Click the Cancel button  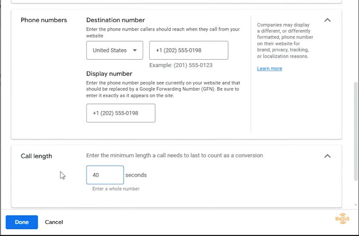pos(54,222)
